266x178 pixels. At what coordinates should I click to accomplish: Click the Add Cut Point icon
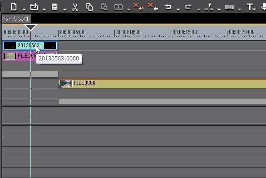[x=209, y=7]
